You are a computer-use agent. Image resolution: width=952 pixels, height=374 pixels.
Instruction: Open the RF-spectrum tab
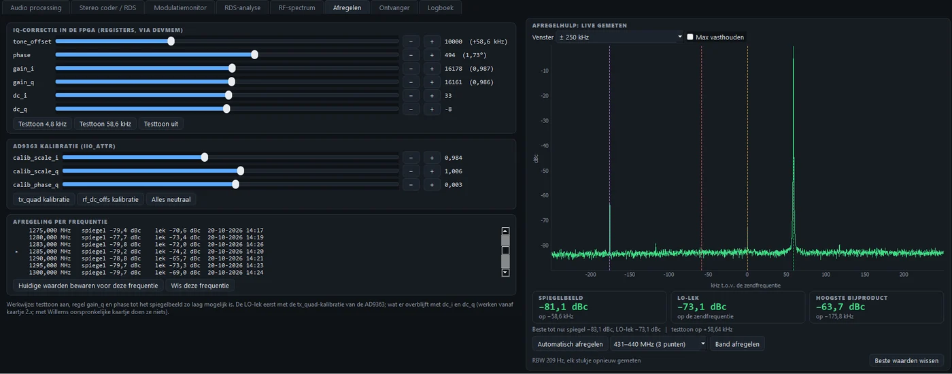(297, 7)
